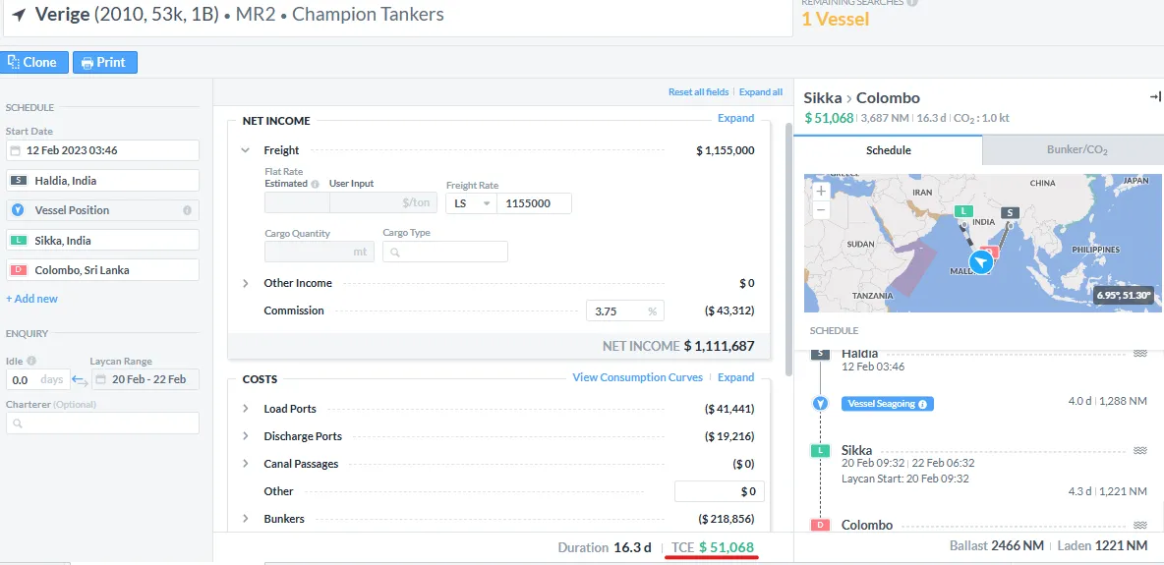Click the swap arrows between Idle and Laycan
The width and height of the screenshot is (1164, 565).
[81, 380]
